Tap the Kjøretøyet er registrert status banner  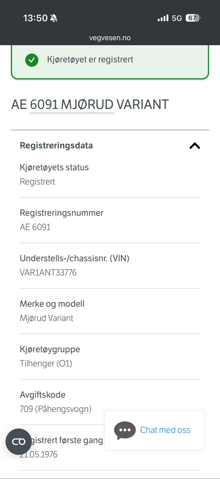click(x=110, y=60)
